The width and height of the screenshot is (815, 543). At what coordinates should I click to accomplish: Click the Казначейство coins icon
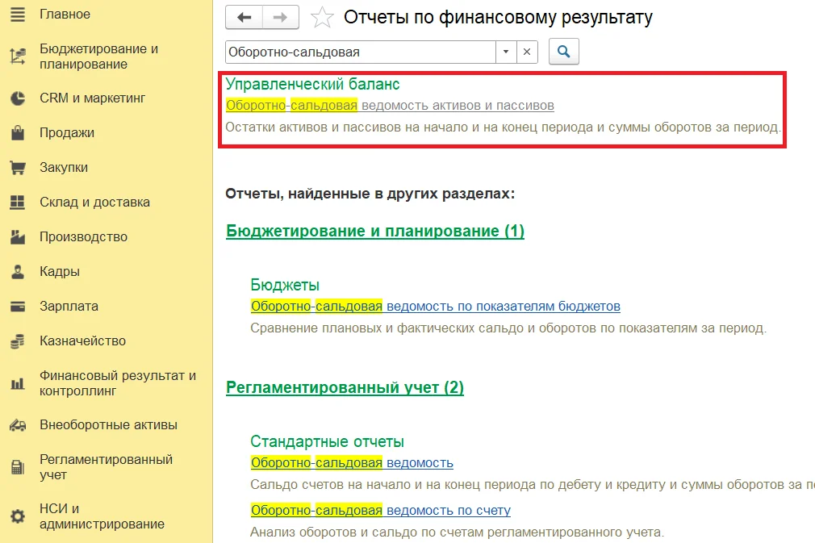tap(17, 341)
